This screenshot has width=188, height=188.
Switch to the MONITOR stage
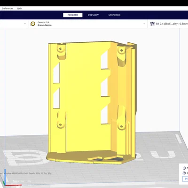(114, 15)
